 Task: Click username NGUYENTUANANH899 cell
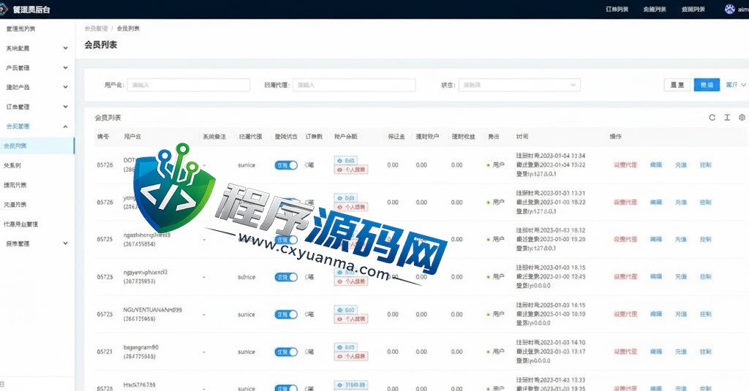pyautogui.click(x=152, y=310)
